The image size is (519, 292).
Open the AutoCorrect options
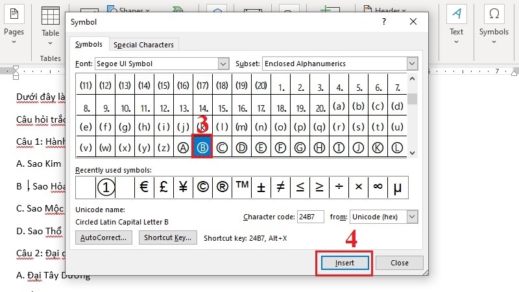pyautogui.click(x=104, y=237)
